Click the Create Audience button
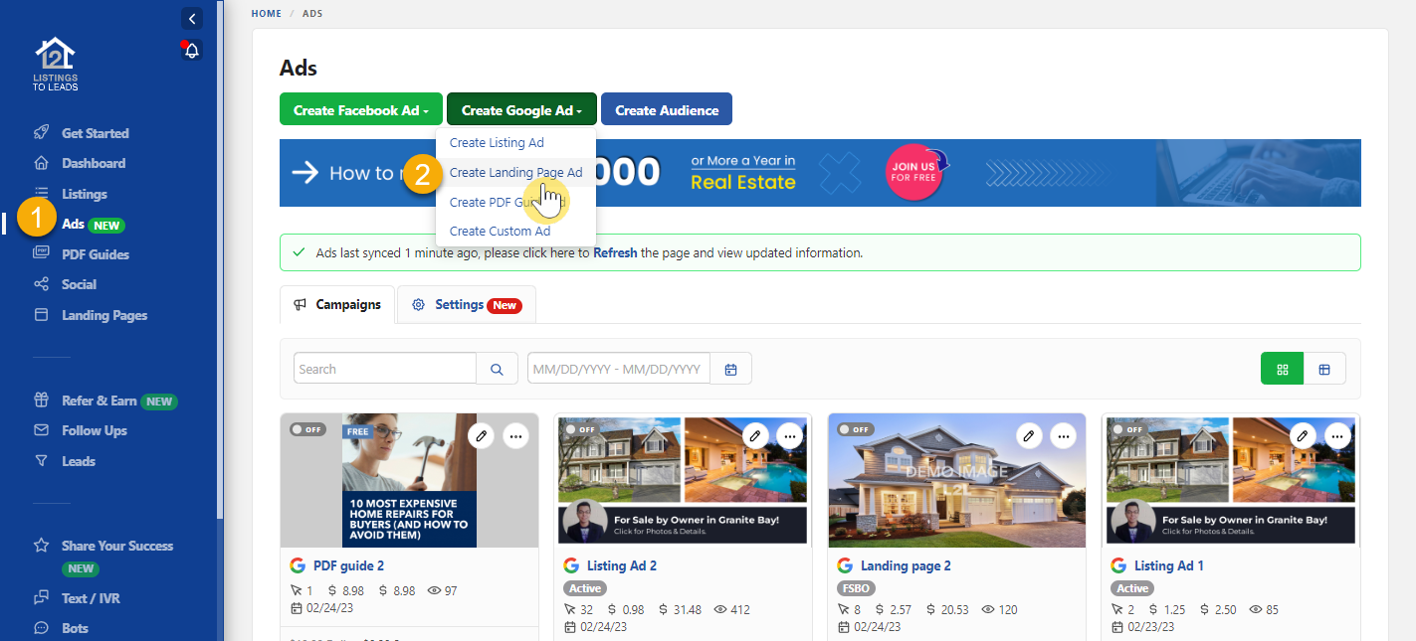Viewport: 1416px width, 641px height. click(666, 108)
